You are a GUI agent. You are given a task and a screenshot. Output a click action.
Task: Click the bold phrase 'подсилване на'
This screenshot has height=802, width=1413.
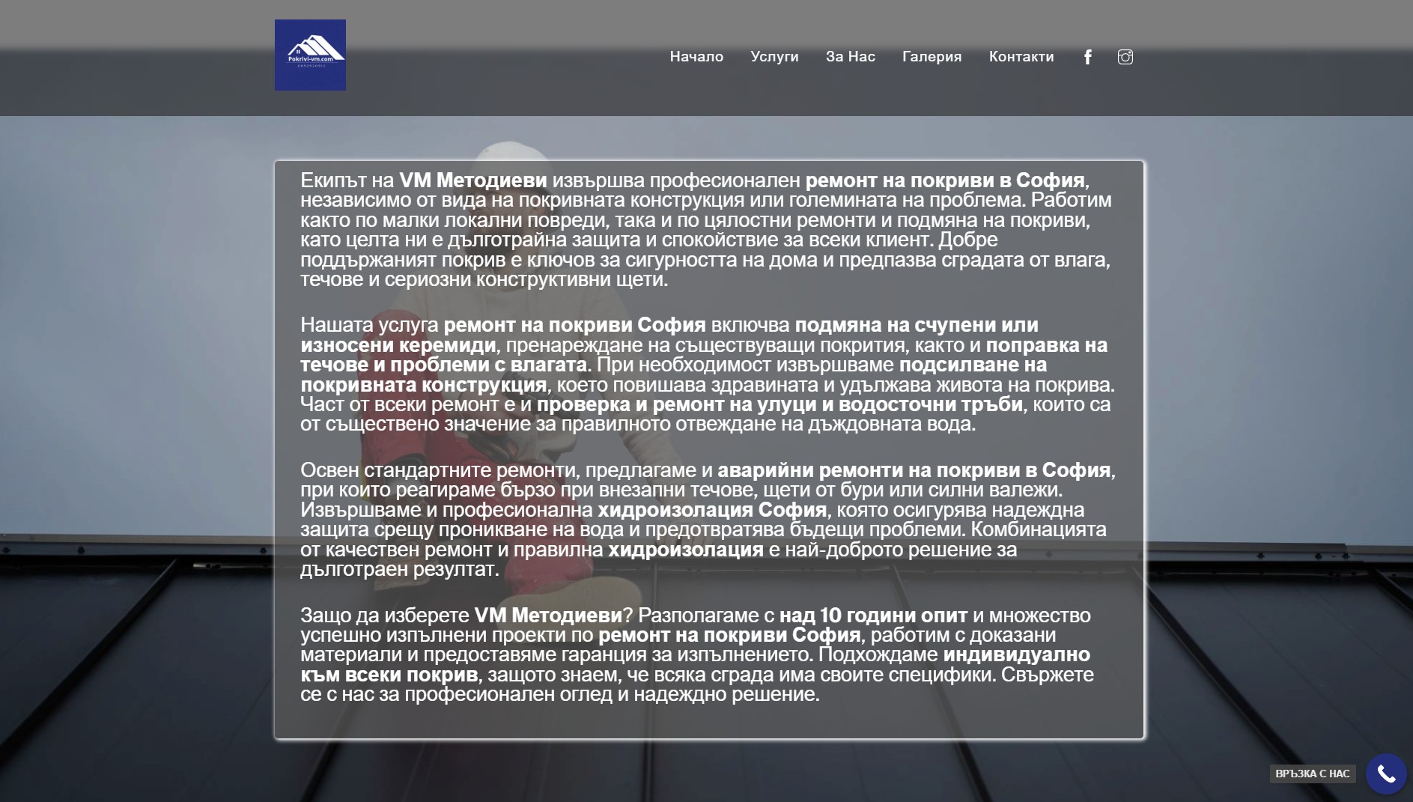pos(972,365)
